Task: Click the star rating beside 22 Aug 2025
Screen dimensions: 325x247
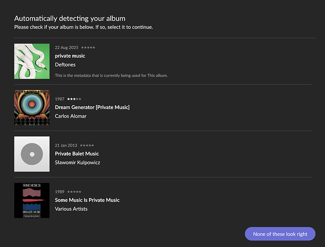Action: (88, 47)
